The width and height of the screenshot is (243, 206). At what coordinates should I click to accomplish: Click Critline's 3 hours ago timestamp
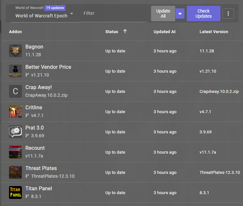point(165,112)
